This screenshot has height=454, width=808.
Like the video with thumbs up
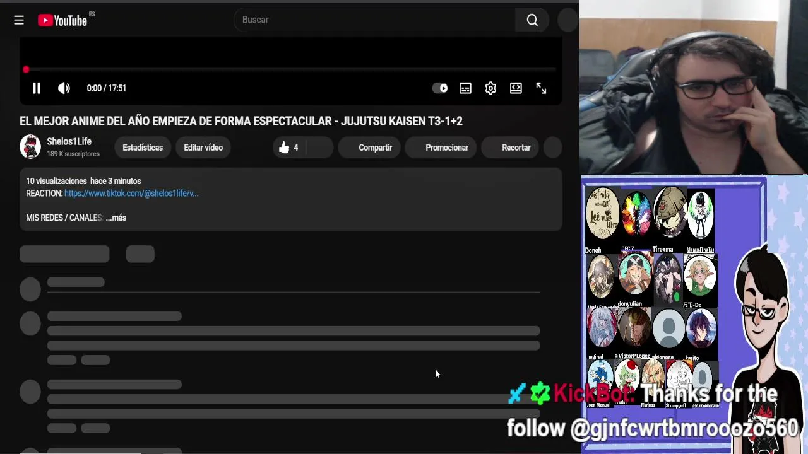pos(289,148)
